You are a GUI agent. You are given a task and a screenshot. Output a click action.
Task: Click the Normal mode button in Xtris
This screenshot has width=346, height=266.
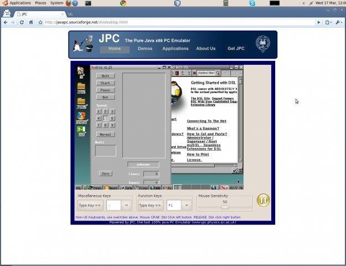(106, 134)
